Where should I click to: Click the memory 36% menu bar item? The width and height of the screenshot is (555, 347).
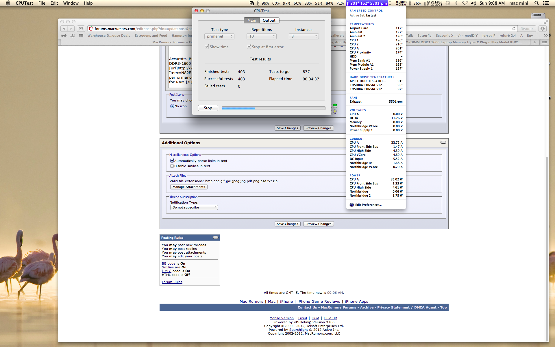pyautogui.click(x=415, y=3)
